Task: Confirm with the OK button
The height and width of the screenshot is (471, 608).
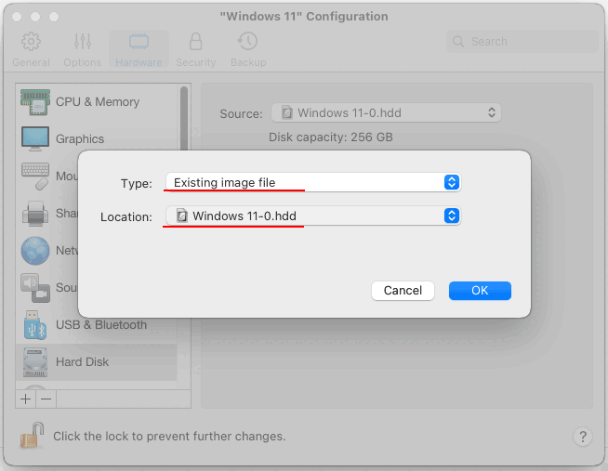Action: tap(480, 291)
